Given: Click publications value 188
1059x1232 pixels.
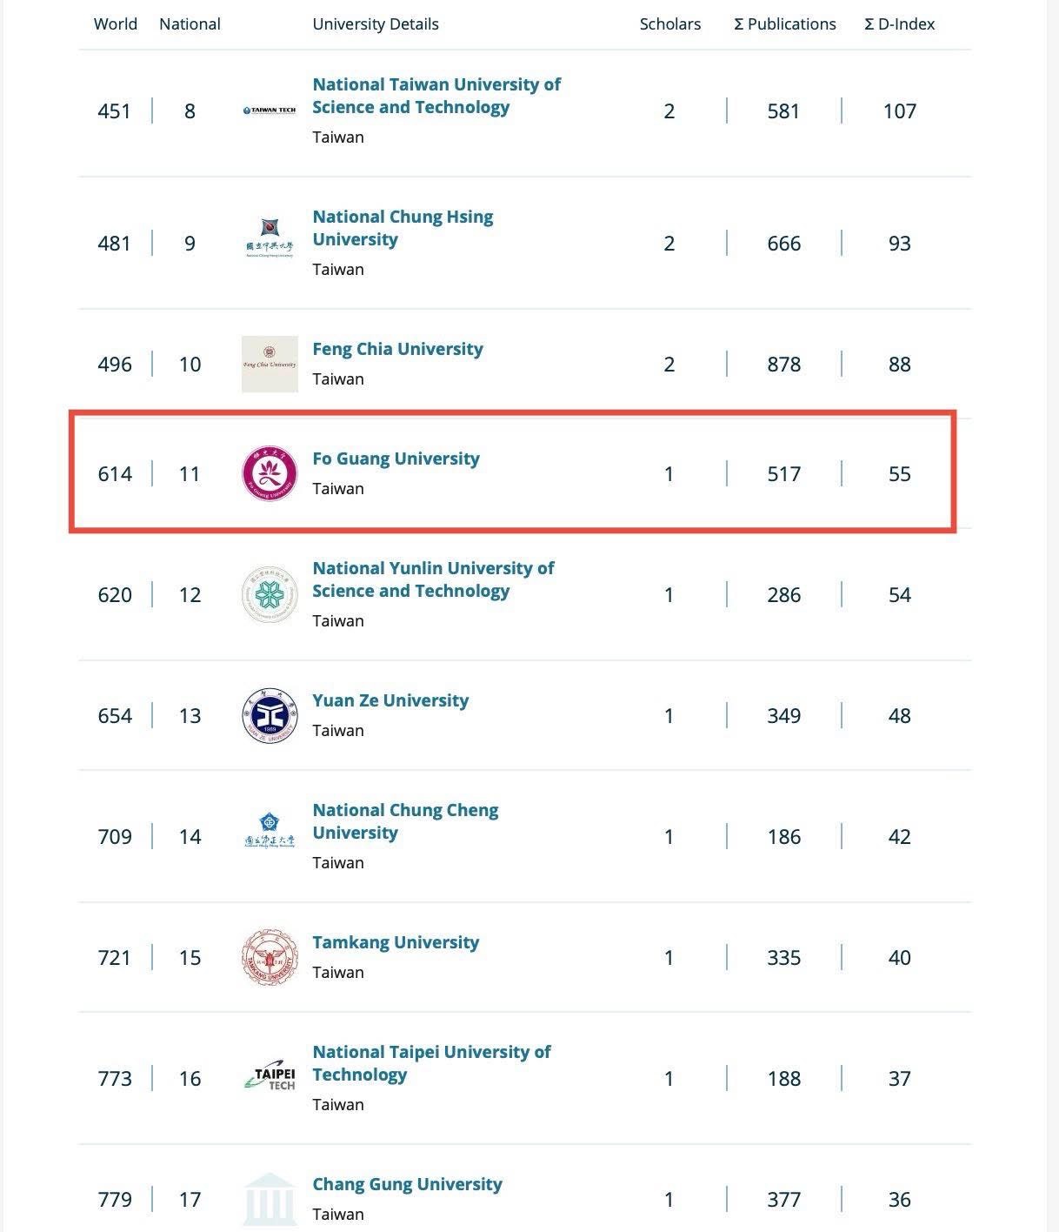Looking at the screenshot, I should (783, 1079).
